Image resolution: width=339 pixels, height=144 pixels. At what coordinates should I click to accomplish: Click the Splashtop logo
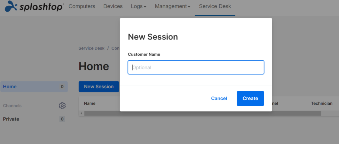click(x=34, y=6)
